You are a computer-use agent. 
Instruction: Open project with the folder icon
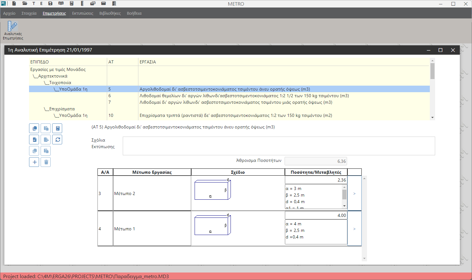[x=25, y=4]
